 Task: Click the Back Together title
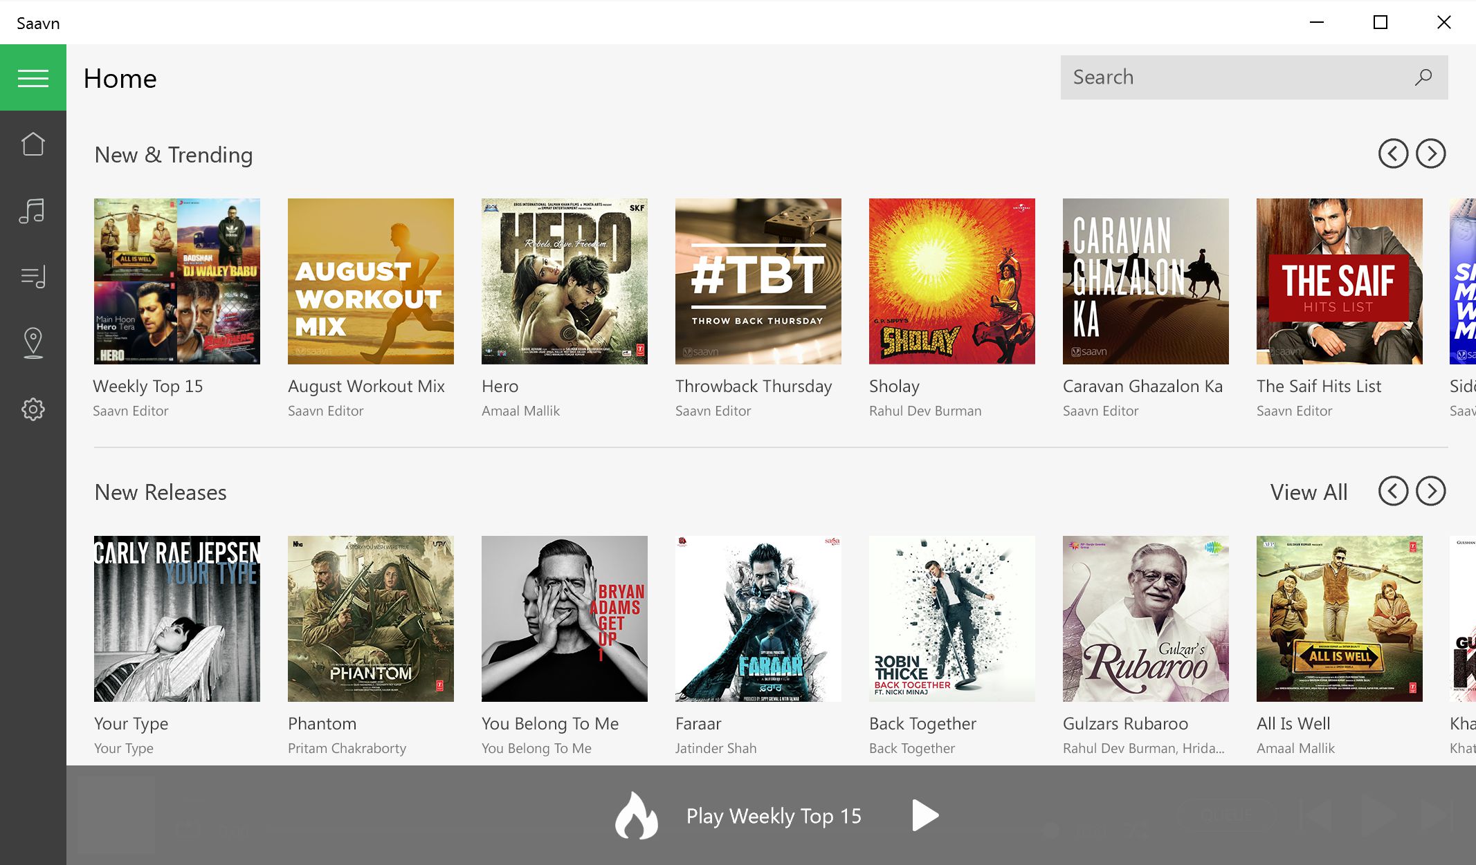pos(922,724)
